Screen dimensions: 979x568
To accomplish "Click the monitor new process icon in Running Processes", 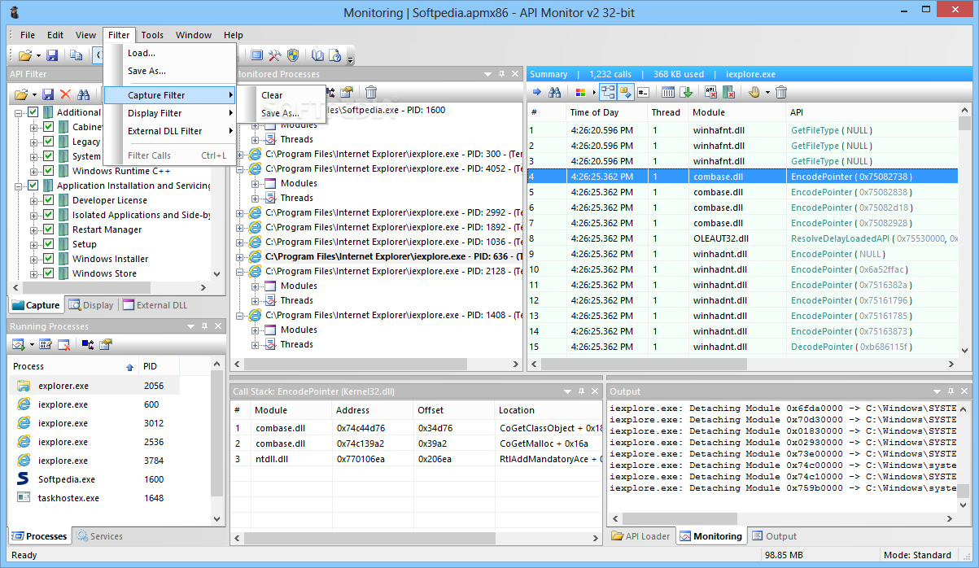I will point(18,345).
